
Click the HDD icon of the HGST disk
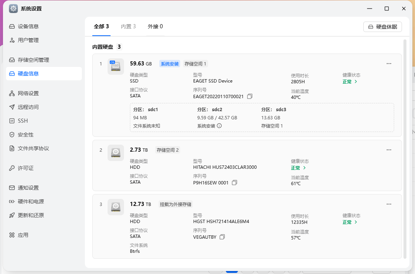pyautogui.click(x=116, y=207)
